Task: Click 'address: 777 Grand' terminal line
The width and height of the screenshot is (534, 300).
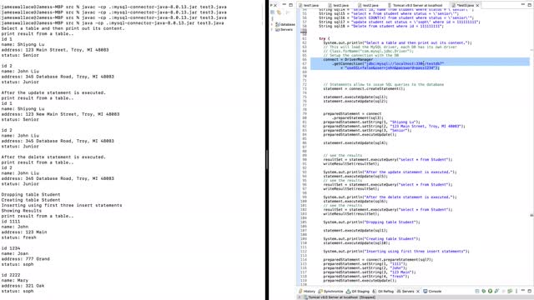Action: (26, 259)
